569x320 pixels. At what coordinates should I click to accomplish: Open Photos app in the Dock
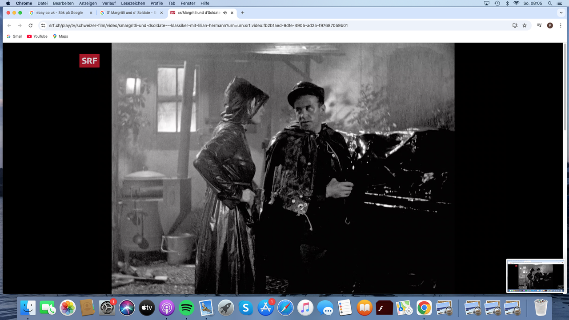[x=68, y=307]
